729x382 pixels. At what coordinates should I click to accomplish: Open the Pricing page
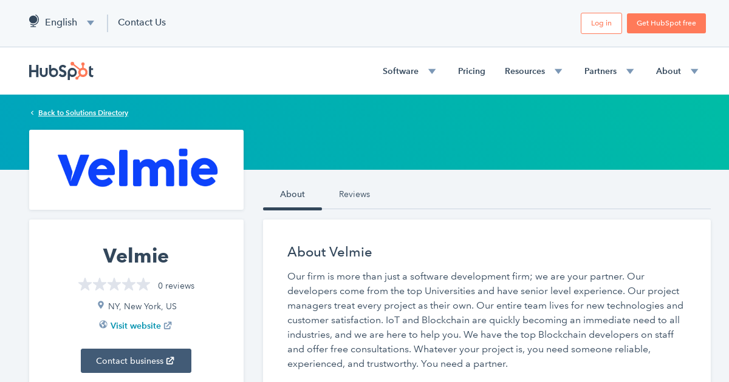(x=471, y=71)
